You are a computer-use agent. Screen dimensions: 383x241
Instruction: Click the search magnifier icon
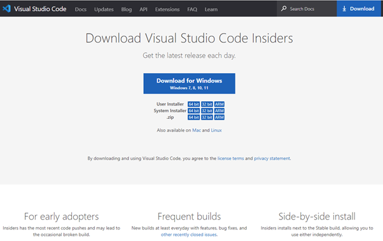coord(284,8)
